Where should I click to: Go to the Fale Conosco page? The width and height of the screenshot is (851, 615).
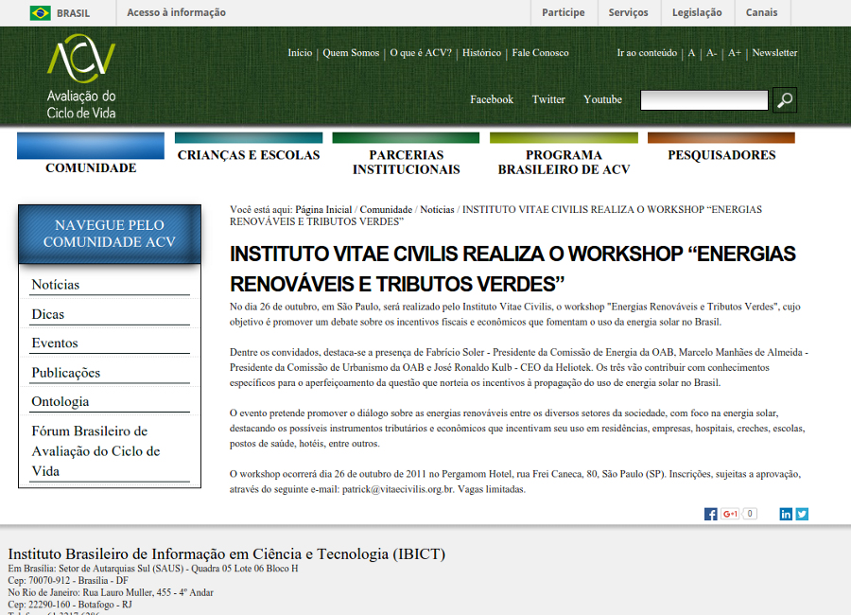point(540,53)
